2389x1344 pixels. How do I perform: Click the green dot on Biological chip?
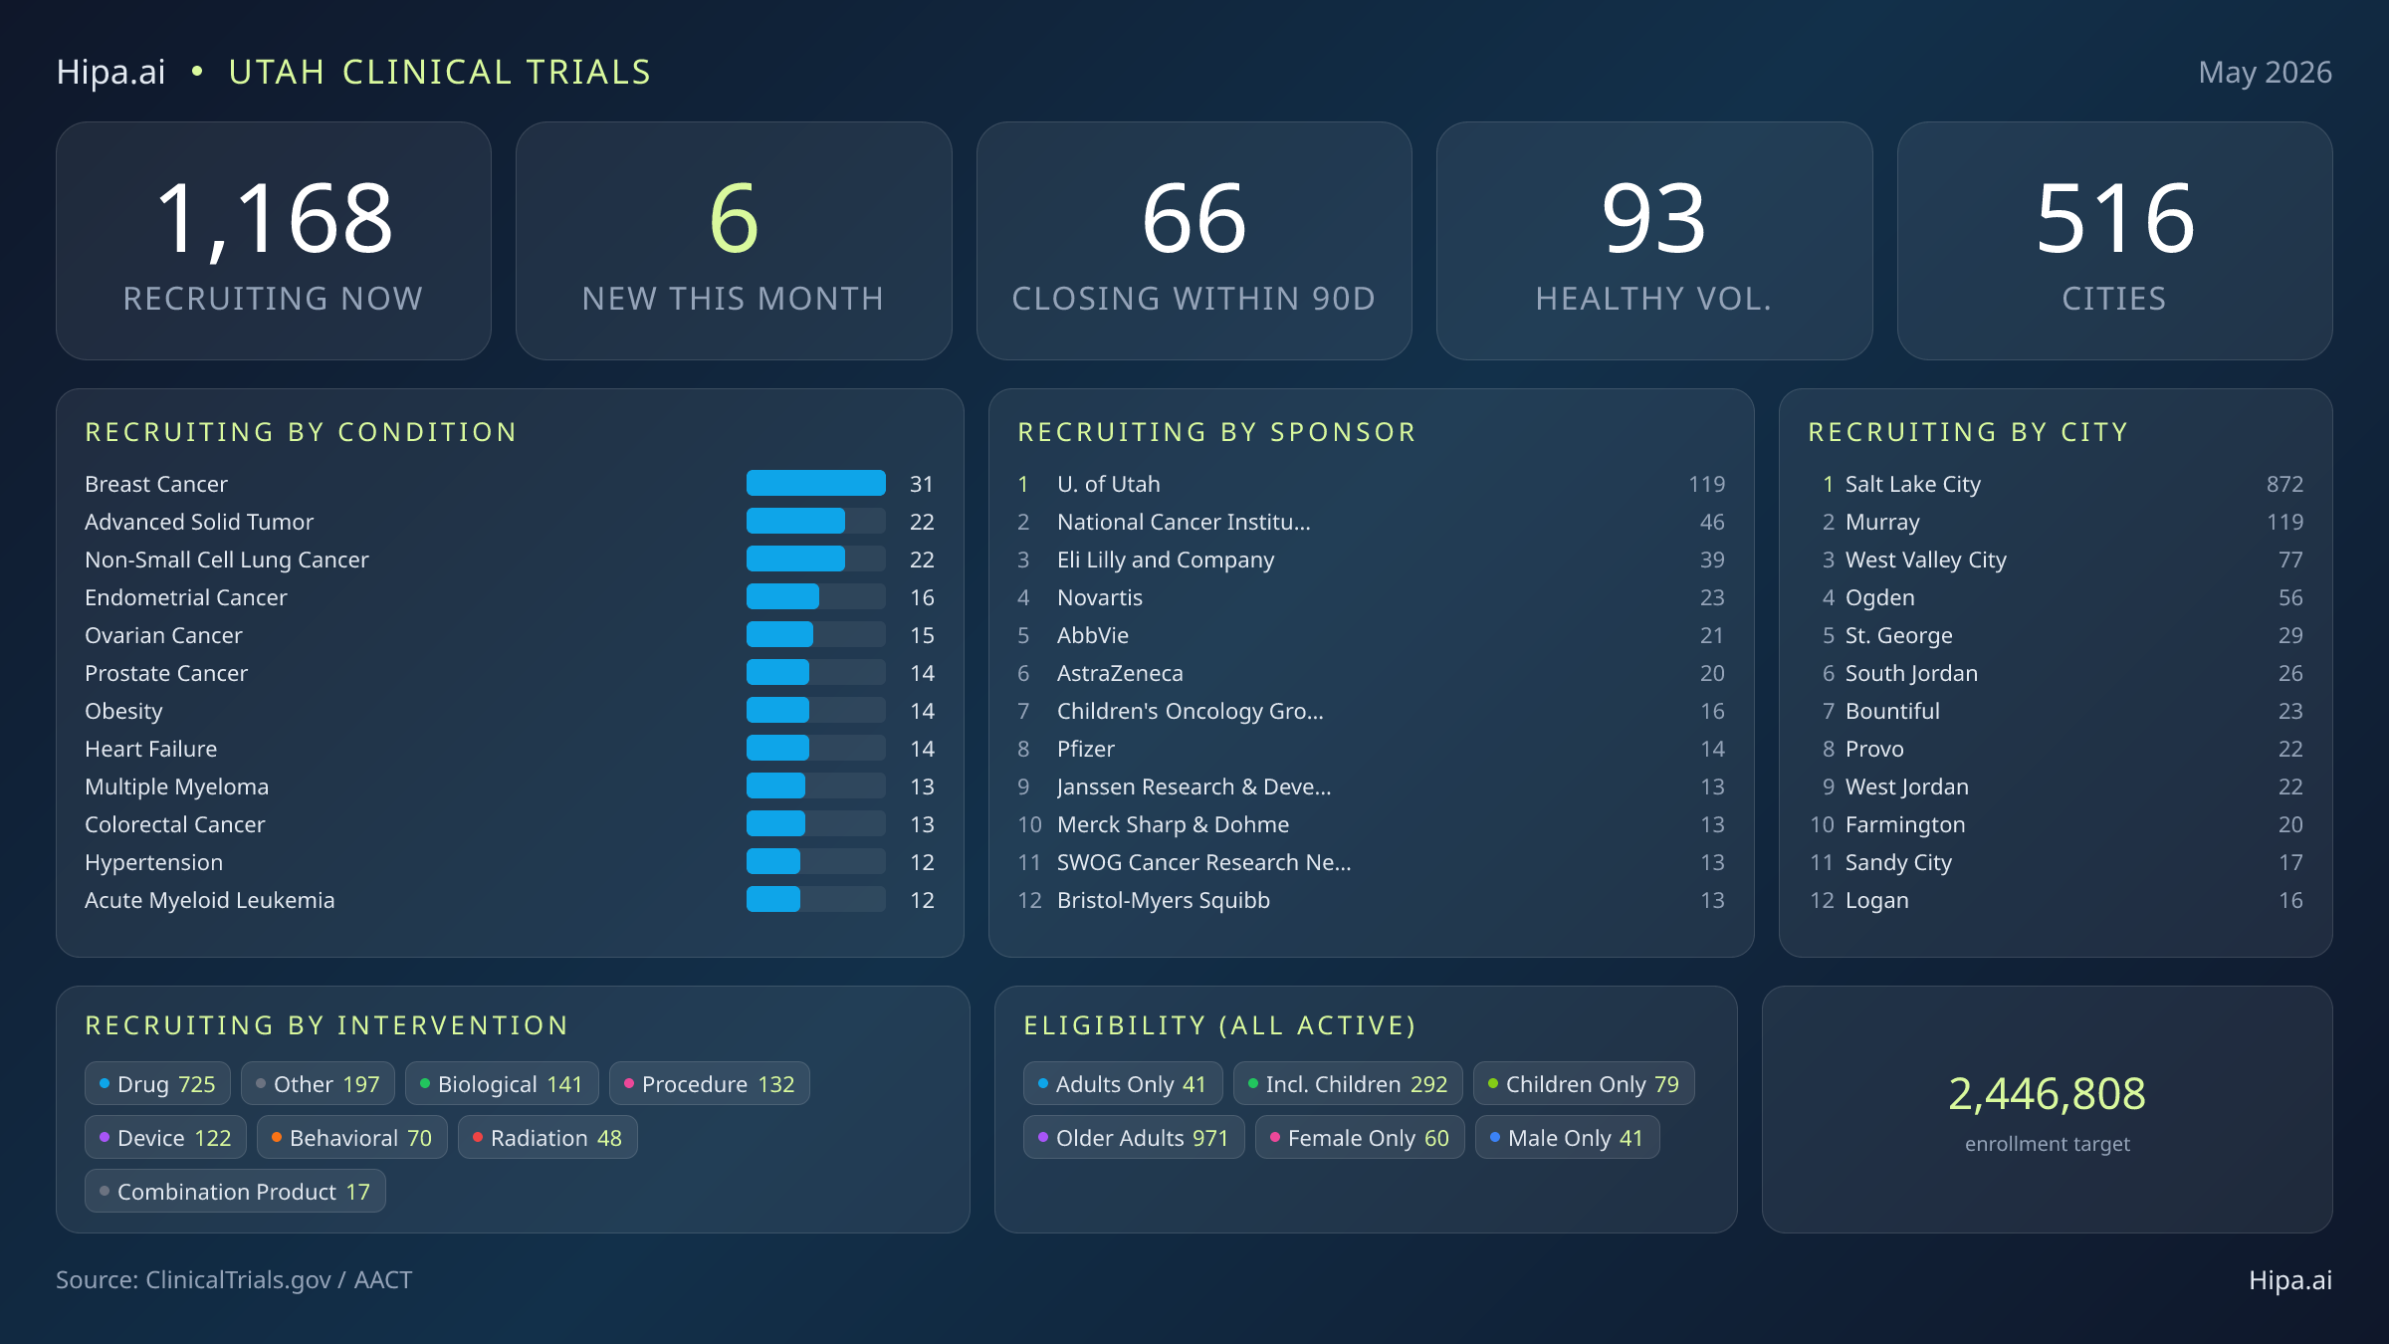click(x=424, y=1083)
